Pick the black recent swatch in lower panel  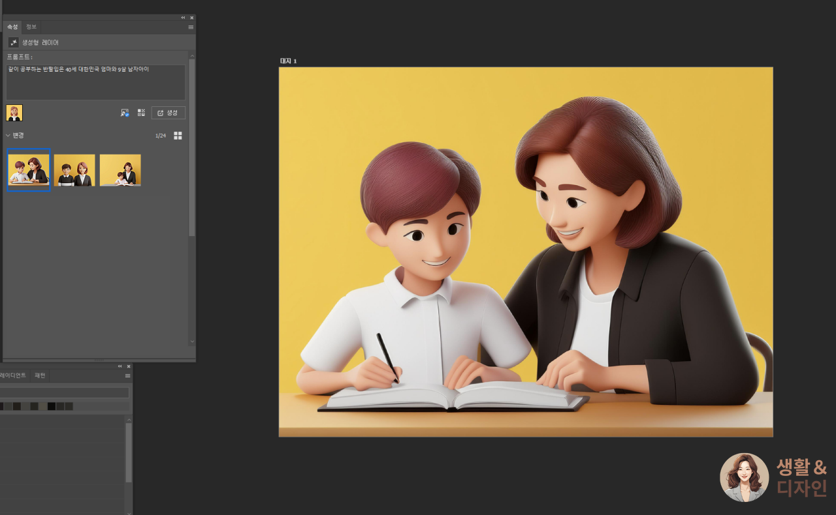[x=52, y=406]
